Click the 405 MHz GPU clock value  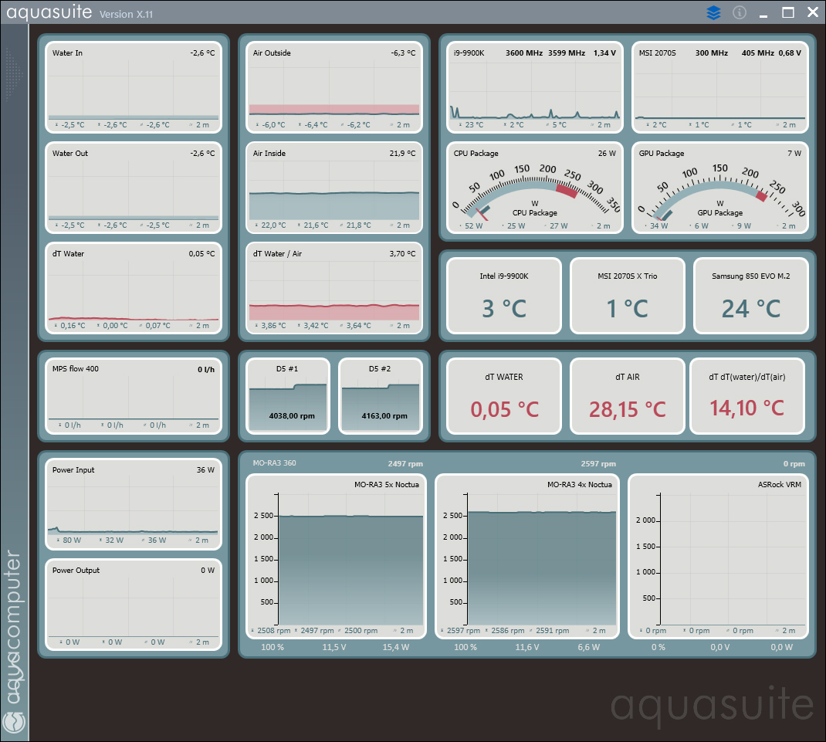click(x=757, y=53)
